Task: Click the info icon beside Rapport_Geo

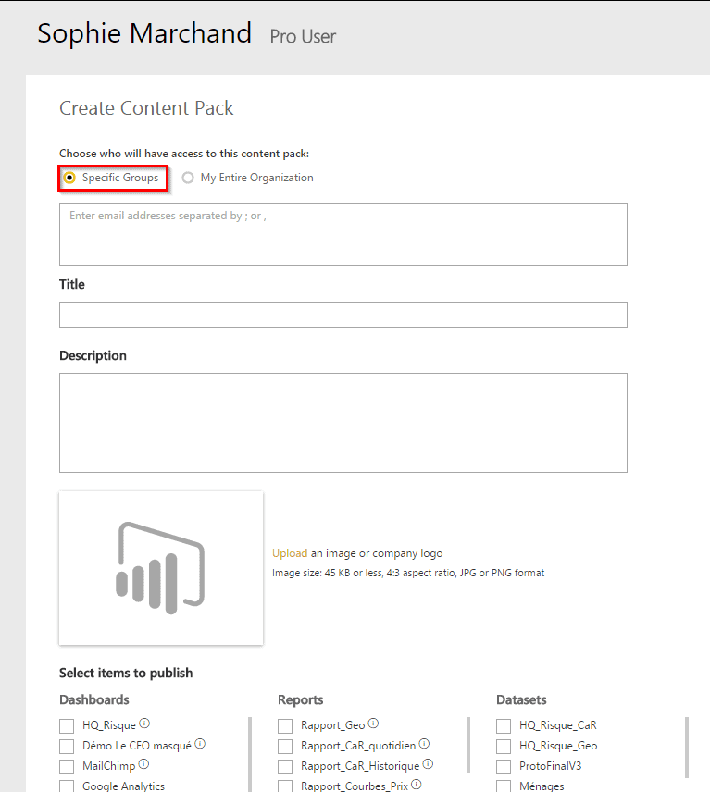Action: (373, 724)
